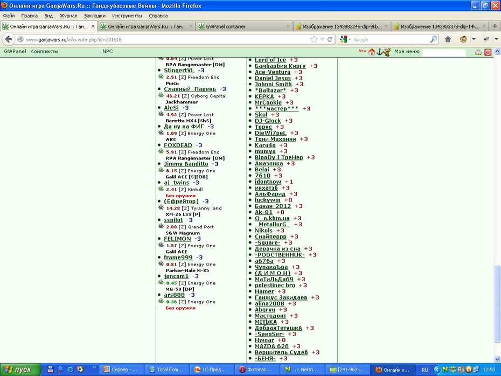This screenshot has width=501, height=376.
Task: Open the NPC link in GWPanel
Action: (x=108, y=51)
